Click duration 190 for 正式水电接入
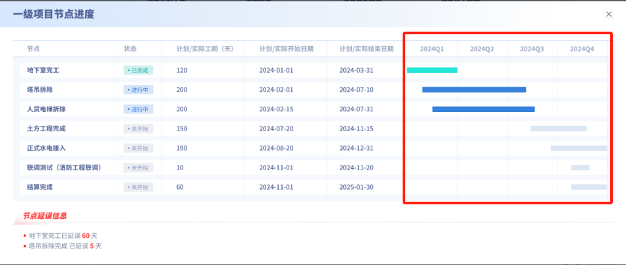 pyautogui.click(x=182, y=148)
